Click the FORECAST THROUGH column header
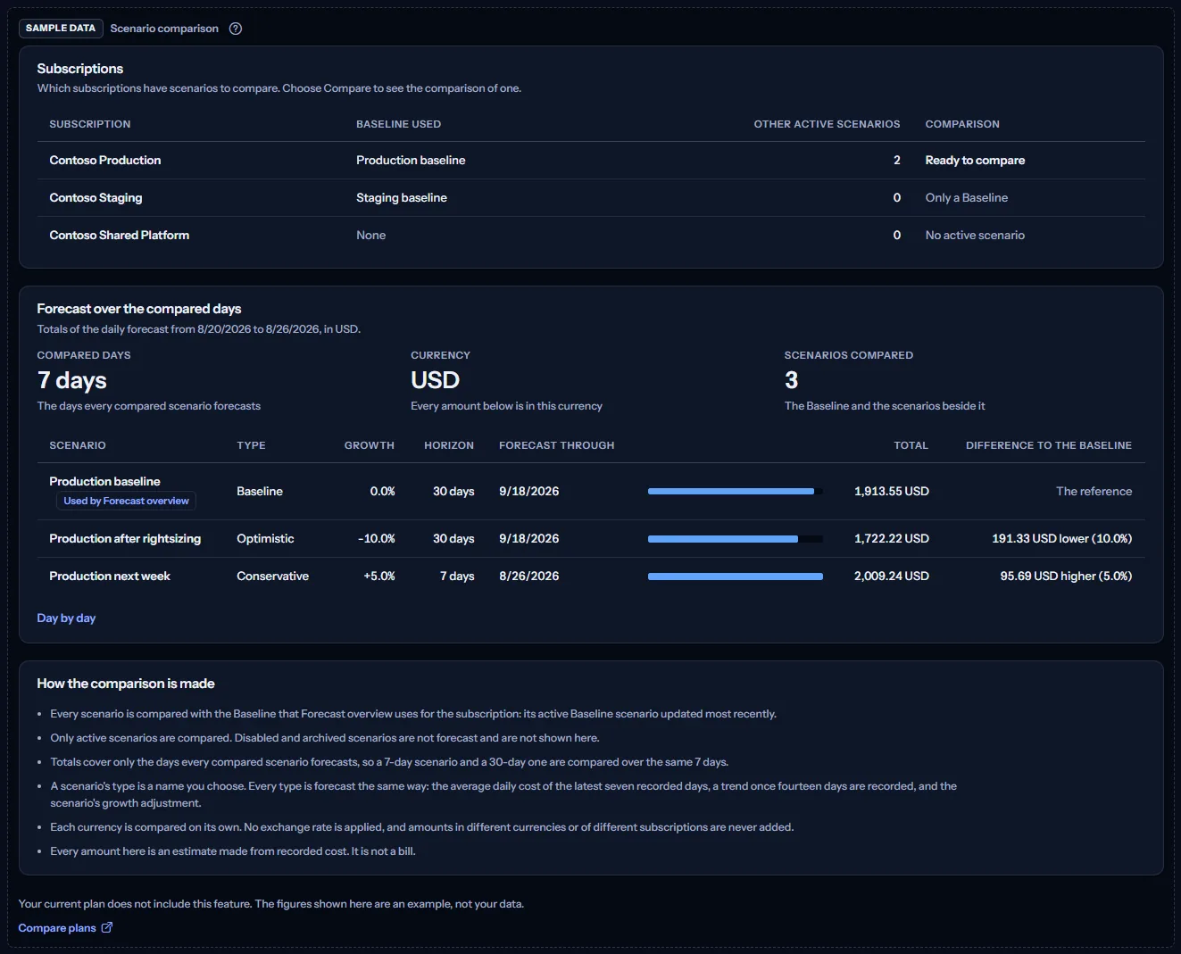 [x=557, y=445]
